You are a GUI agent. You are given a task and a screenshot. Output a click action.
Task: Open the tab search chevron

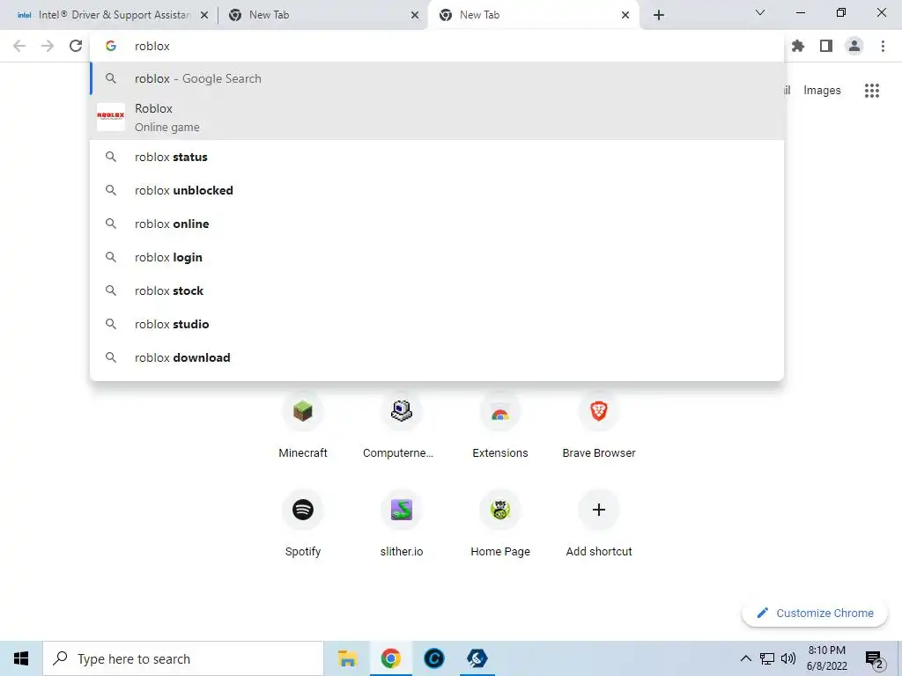click(760, 12)
